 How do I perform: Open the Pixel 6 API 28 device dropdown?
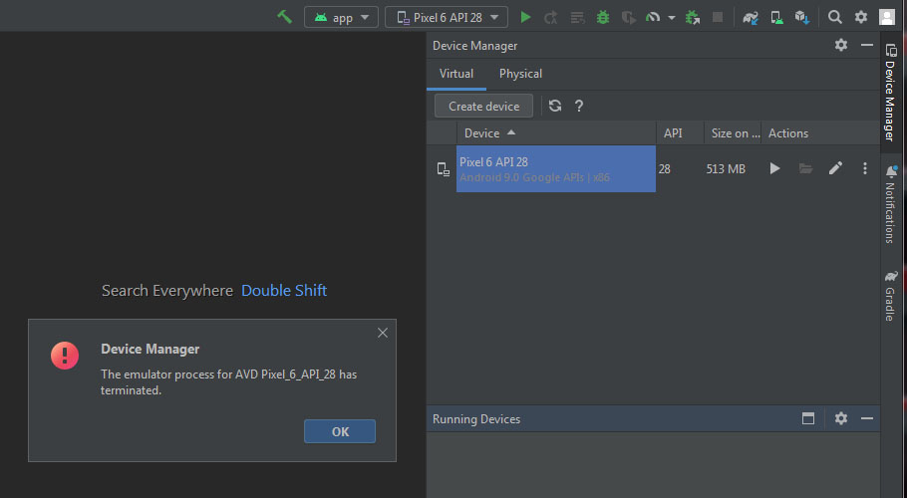tap(447, 17)
